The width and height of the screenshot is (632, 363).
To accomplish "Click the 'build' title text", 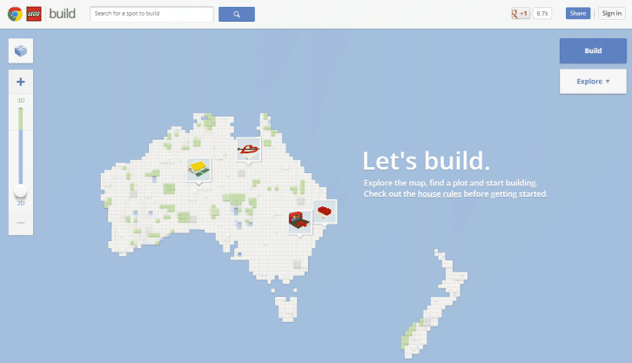I will click(62, 14).
